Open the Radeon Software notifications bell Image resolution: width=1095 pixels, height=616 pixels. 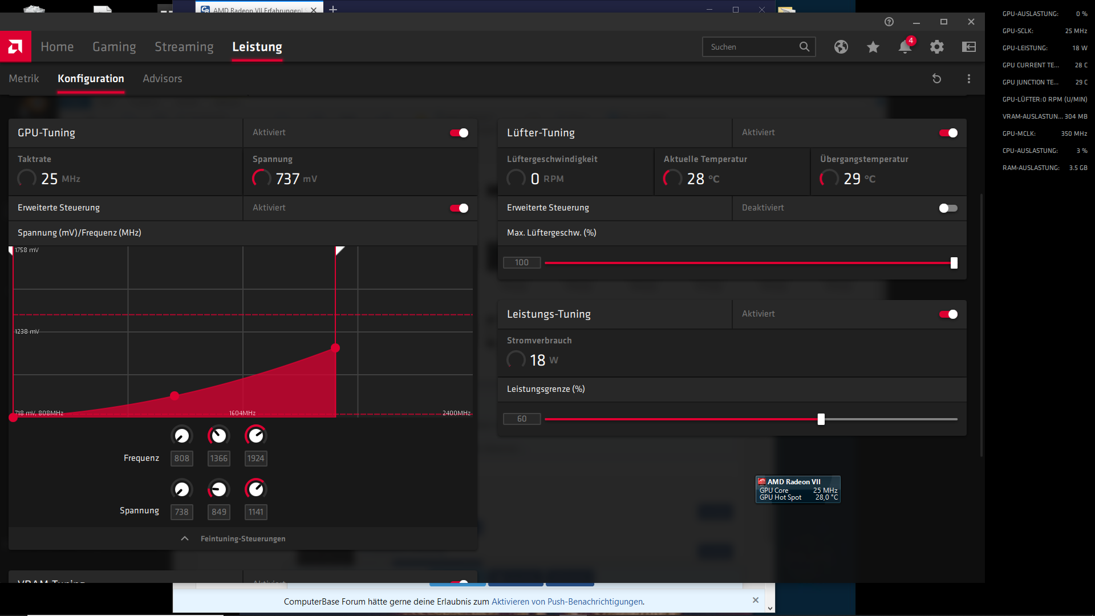pyautogui.click(x=905, y=47)
